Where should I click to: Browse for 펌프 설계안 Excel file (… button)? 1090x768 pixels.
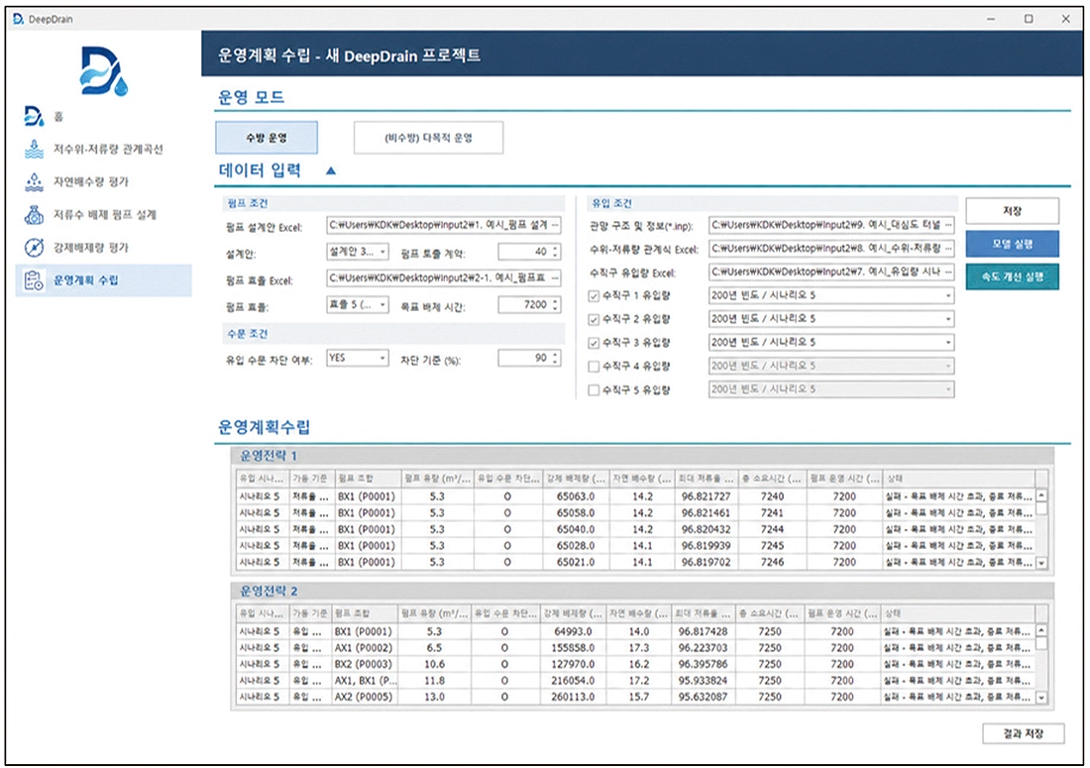(555, 225)
